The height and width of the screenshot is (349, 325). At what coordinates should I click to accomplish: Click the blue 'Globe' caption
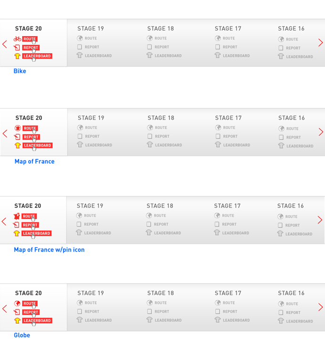click(x=22, y=335)
